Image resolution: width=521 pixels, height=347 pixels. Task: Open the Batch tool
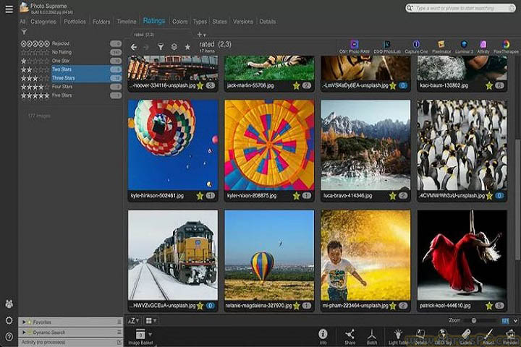(372, 336)
